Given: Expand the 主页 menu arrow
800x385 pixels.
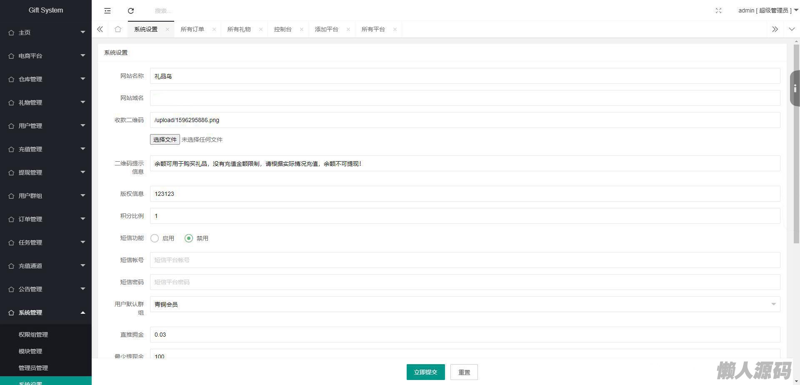Looking at the screenshot, I should pyautogui.click(x=83, y=32).
